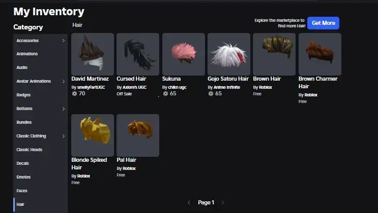This screenshot has width=378, height=213.
Task: Select the pink Sukuna hair thumbnail
Action: coord(184,54)
